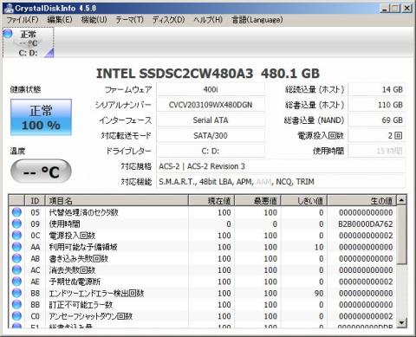This screenshot has height=337, width=416.
Task: Click the しきい値 column header
Action: pyautogui.click(x=304, y=200)
